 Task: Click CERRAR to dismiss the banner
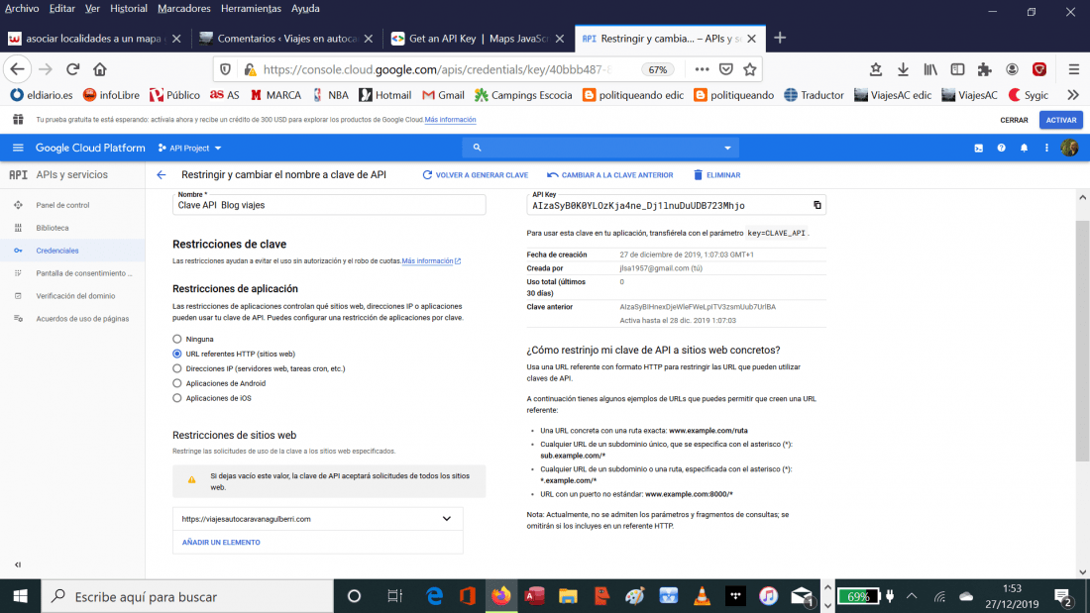point(1014,120)
